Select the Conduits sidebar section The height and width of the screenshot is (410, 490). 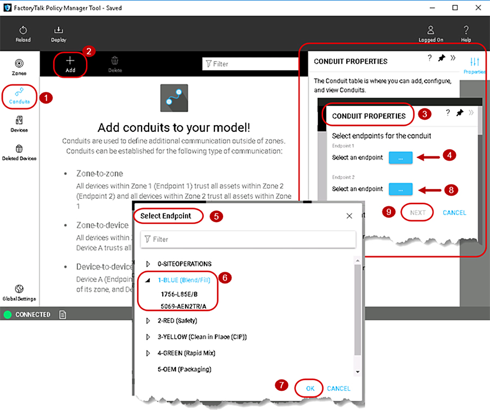[20, 96]
